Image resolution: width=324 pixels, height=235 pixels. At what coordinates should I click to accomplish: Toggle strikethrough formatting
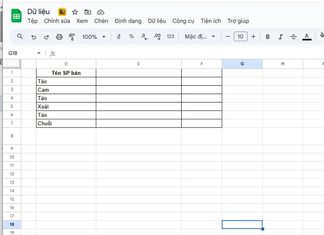tap(293, 37)
